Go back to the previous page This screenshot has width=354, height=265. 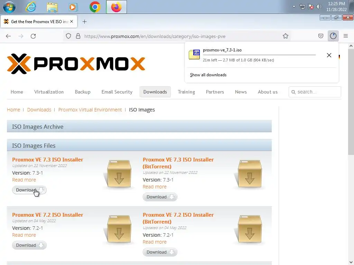pos(8,36)
